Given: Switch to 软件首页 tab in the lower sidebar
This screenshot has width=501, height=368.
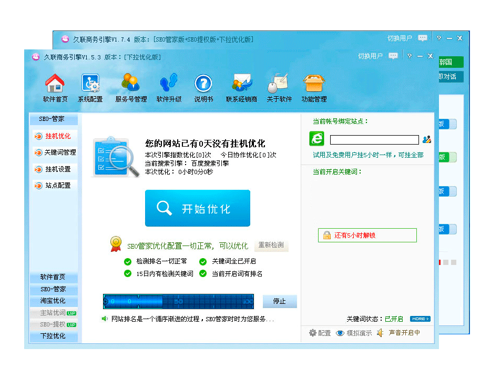Looking at the screenshot, I should click(x=54, y=277).
